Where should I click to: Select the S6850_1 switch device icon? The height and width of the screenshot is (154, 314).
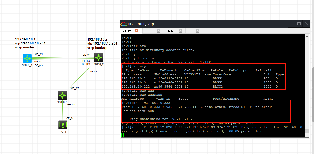point(27,59)
